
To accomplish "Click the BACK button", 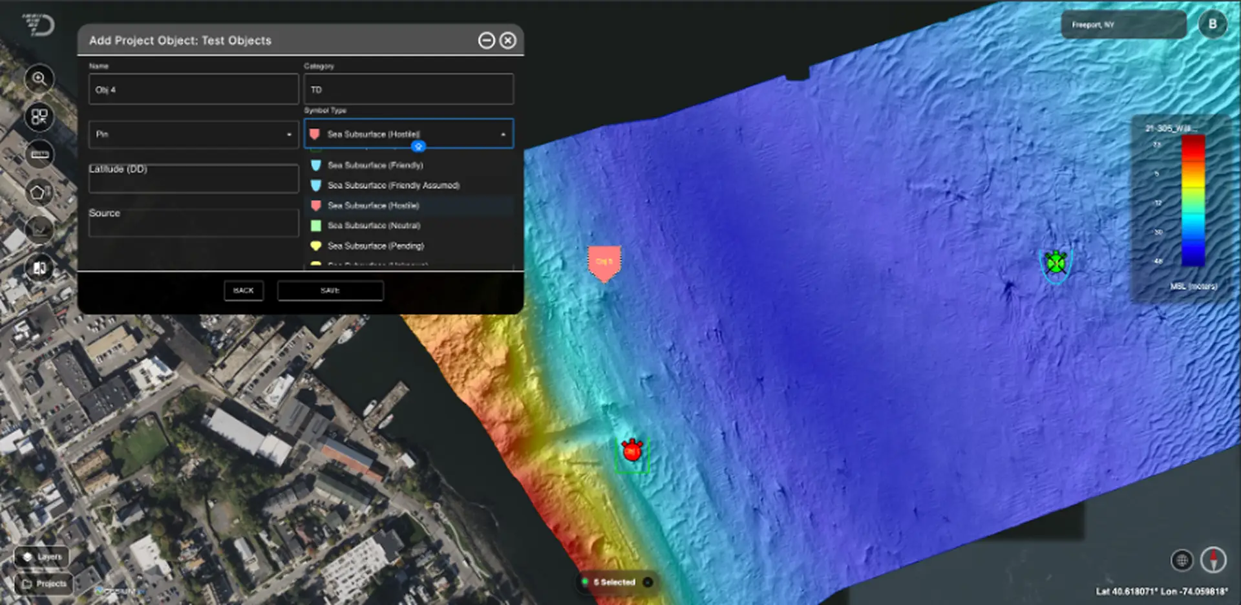I will [244, 291].
